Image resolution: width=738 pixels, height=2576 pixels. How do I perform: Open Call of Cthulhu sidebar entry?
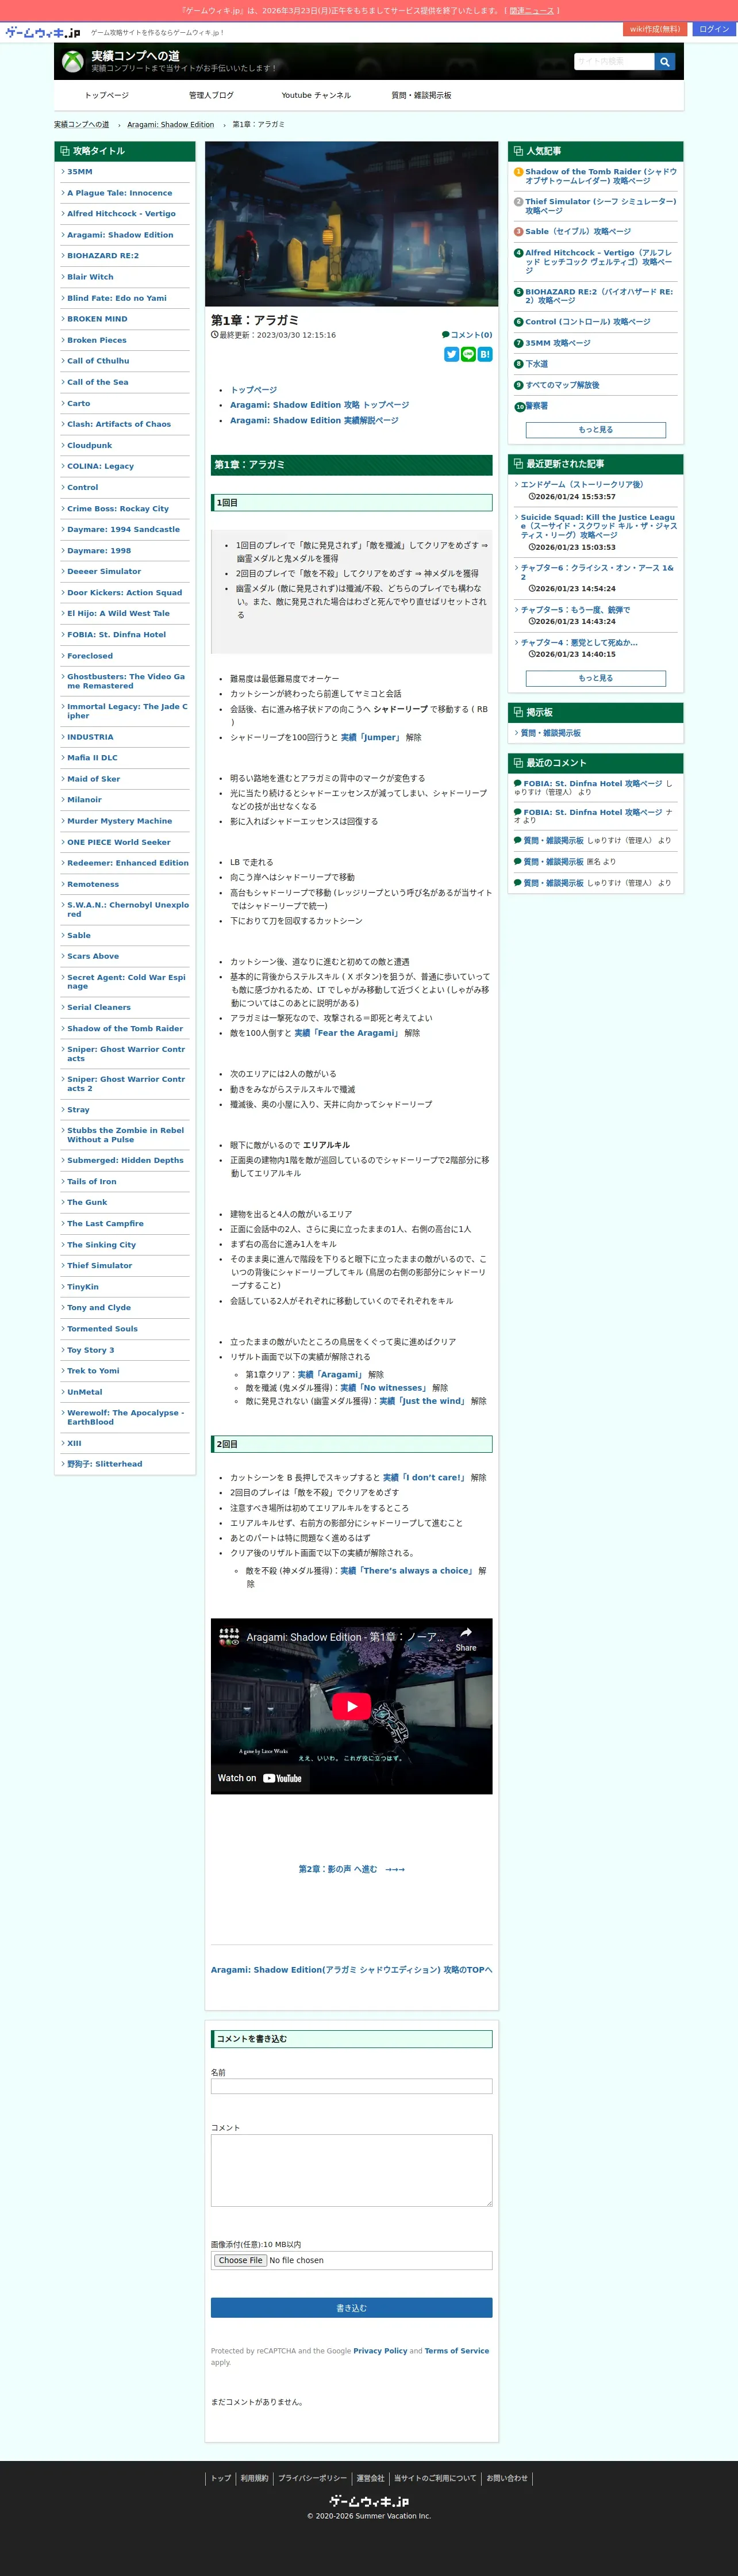pyautogui.click(x=98, y=361)
